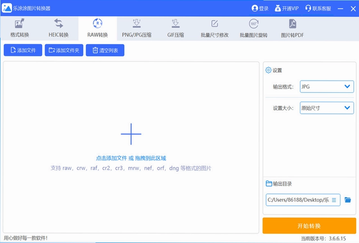Open the 输出格式 JPG dropdown
The image size is (359, 243).
click(327, 87)
